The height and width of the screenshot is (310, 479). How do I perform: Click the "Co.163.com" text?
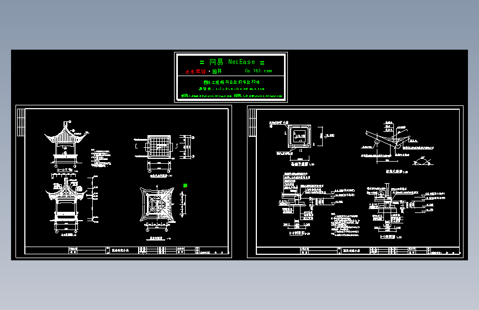[x=259, y=71]
